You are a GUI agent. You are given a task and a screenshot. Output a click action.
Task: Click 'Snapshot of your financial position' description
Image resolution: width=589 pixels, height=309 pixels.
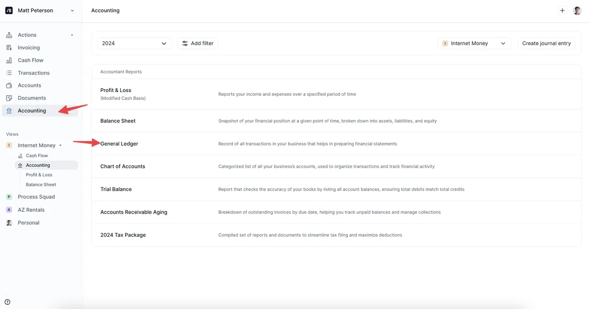point(328,121)
